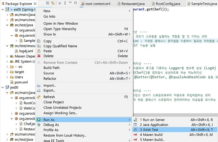The width and height of the screenshot is (218, 142).
Task: Click the red Delete X icon
Action: (x=39, y=56)
